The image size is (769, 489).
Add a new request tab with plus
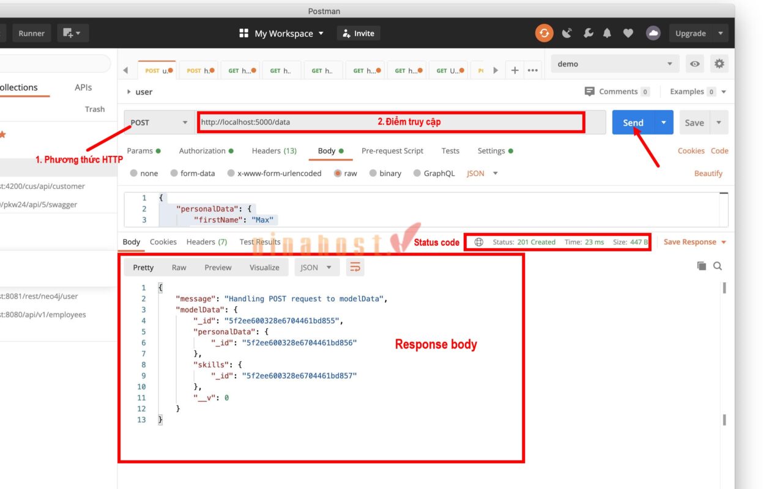coord(515,70)
